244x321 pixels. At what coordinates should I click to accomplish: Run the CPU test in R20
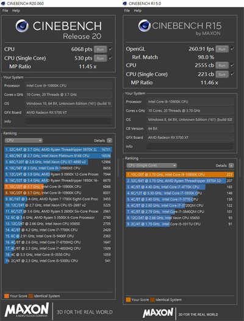click(100, 49)
